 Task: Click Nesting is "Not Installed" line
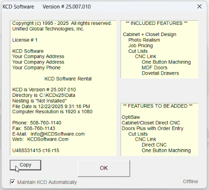39,101
